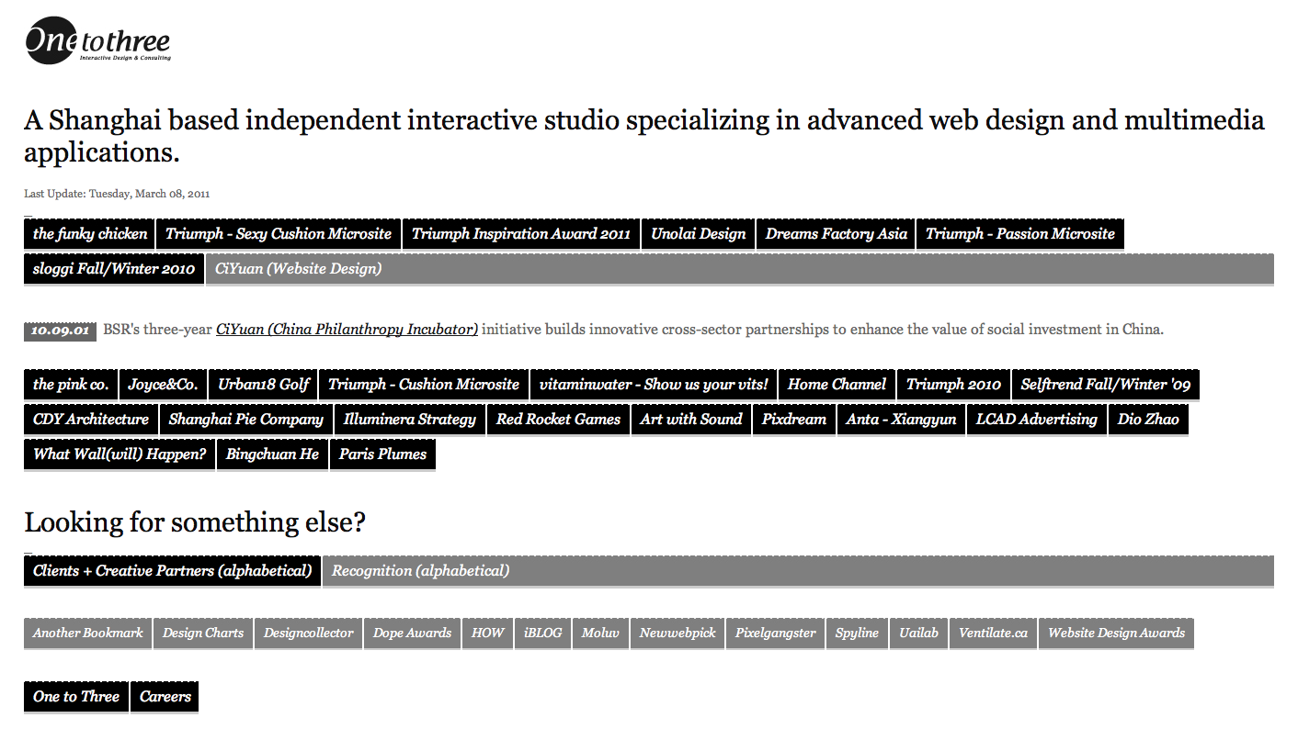Viewport: 1298px width, 729px height.
Task: Select the Anta - Xiangyun project
Action: point(902,420)
